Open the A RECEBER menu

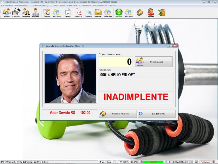click(x=72, y=5)
